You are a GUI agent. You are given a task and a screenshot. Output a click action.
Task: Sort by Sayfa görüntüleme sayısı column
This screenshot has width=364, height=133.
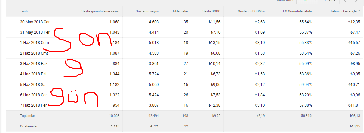click(x=101, y=11)
